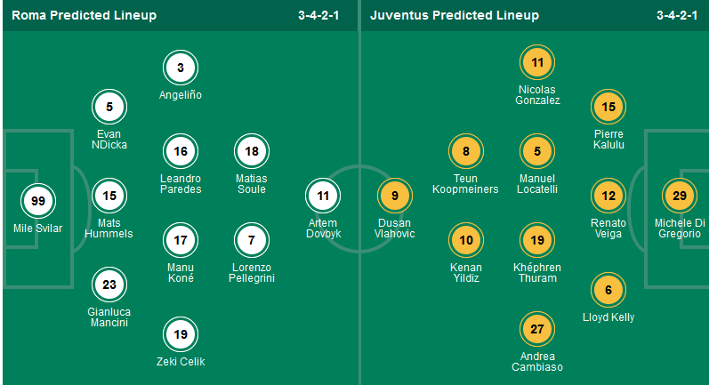Viewport: 709px width, 385px height.
Task: Click Mats Hummels' number 15 badge
Action: coord(109,195)
